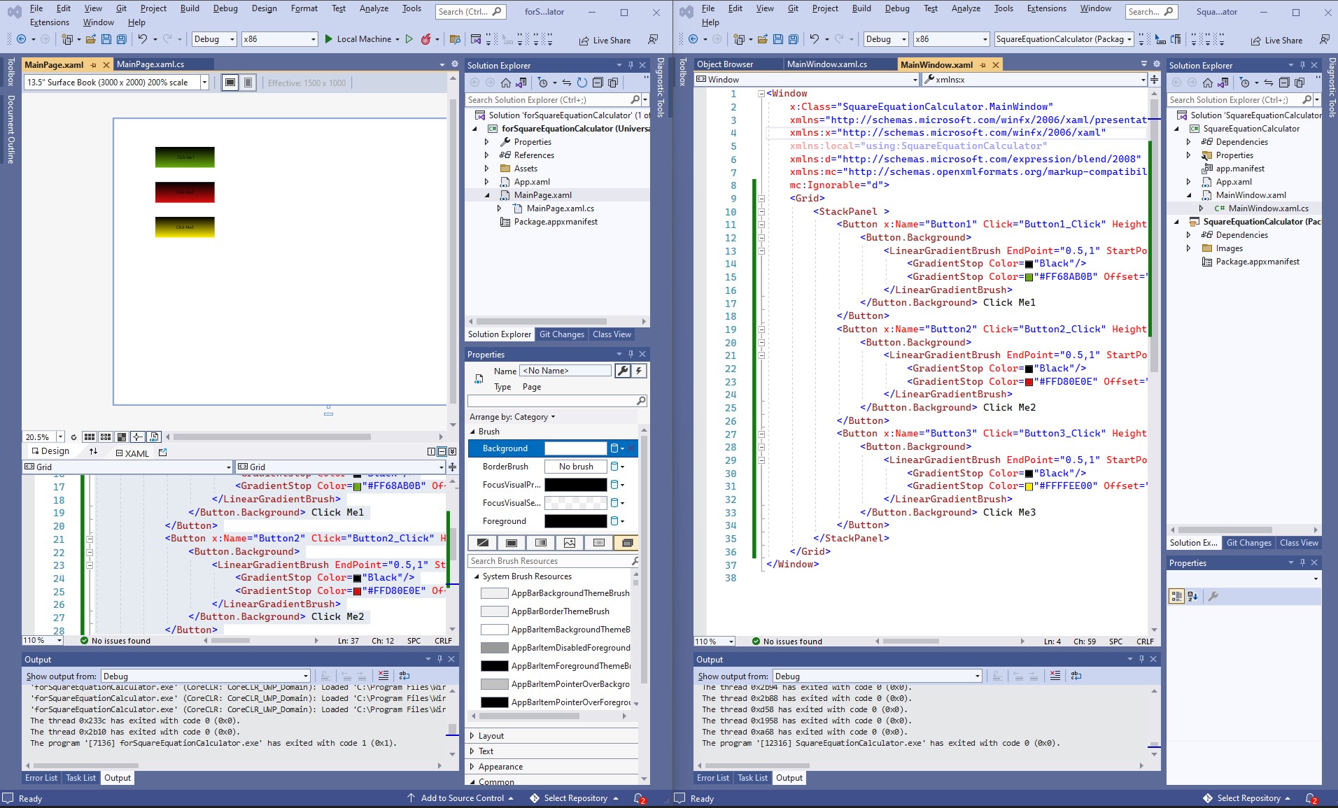This screenshot has width=1338, height=808.
Task: Expand Layout category in Properties
Action: click(x=472, y=736)
